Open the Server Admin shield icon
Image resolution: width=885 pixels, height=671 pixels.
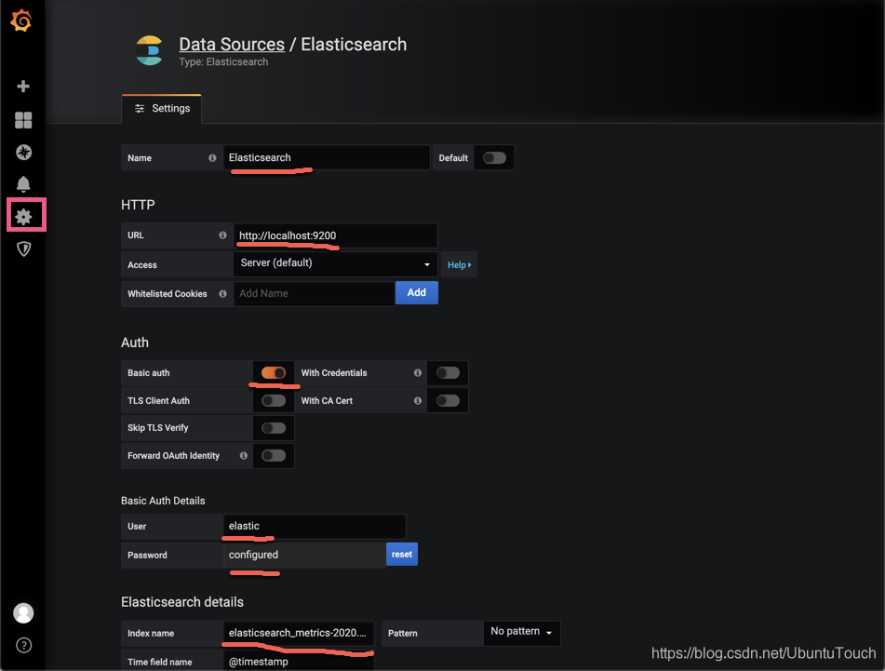point(23,248)
